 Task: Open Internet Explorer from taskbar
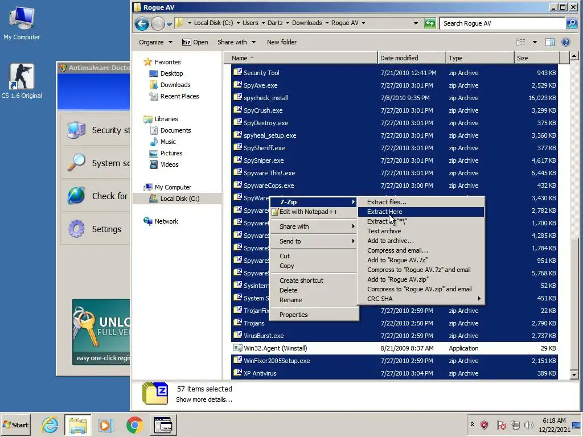(50, 424)
